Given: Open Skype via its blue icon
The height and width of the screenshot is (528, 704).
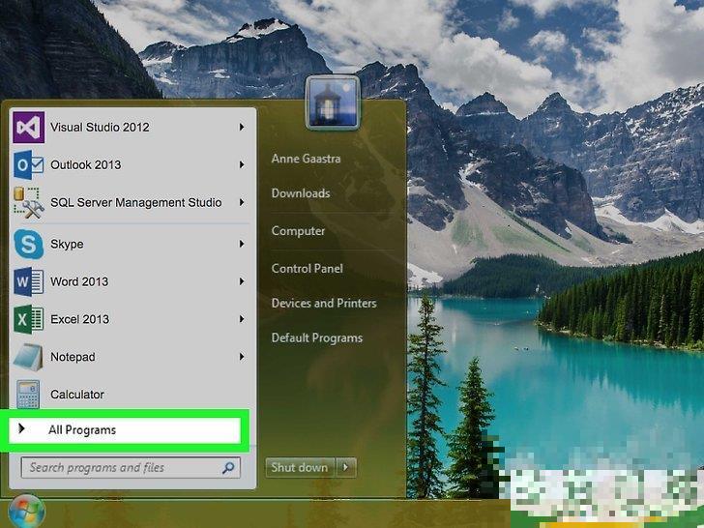Looking at the screenshot, I should point(29,244).
